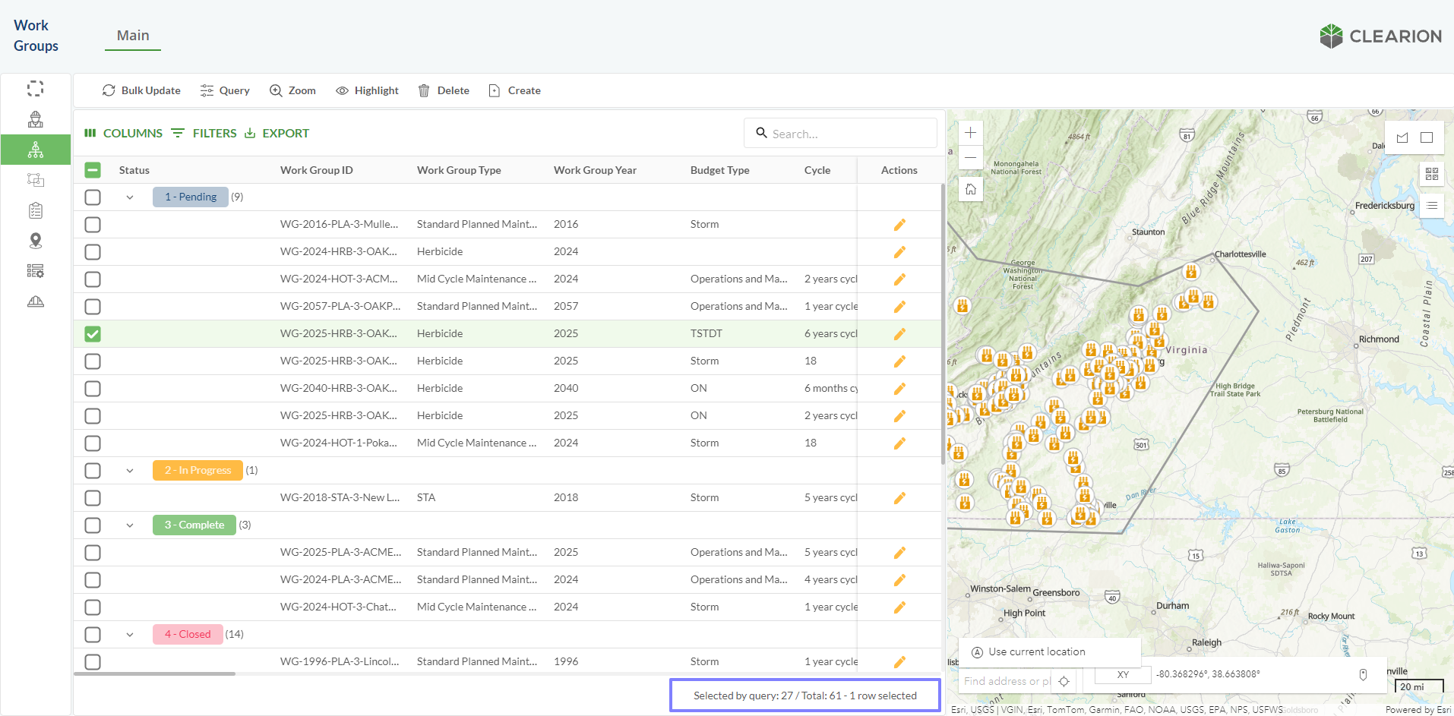Check the box for WG-2018-STA-3-New L row

coord(93,498)
